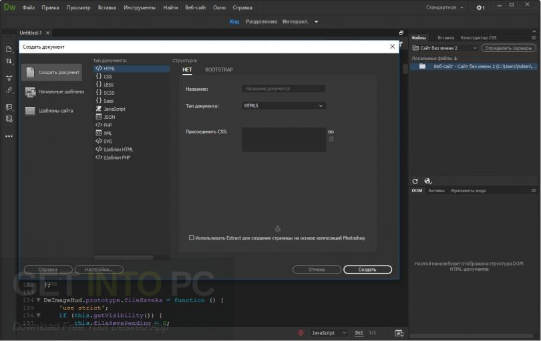
Task: Click refresh icon in Files panel
Action: [x=415, y=181]
